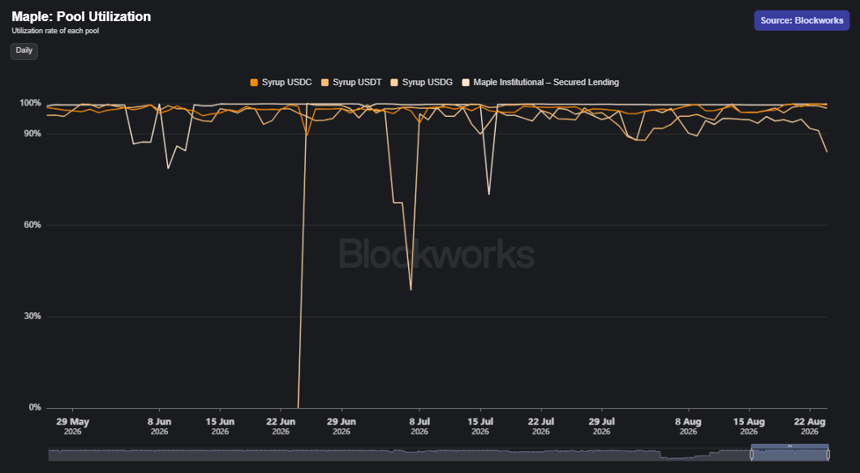Click the Syrup USDT color swatch
This screenshot has width=860, height=473.
(x=325, y=82)
